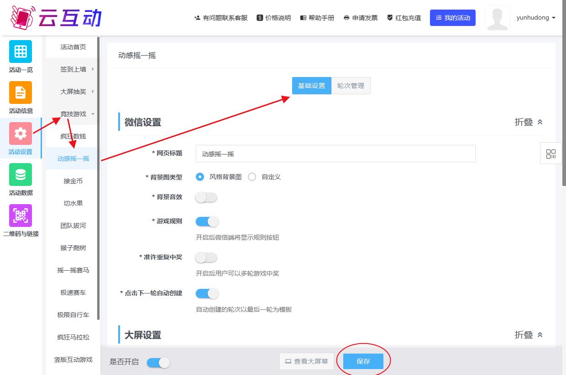This screenshot has height=375, width=566.
Task: Click 有问题联系客服 link
Action: 221,18
